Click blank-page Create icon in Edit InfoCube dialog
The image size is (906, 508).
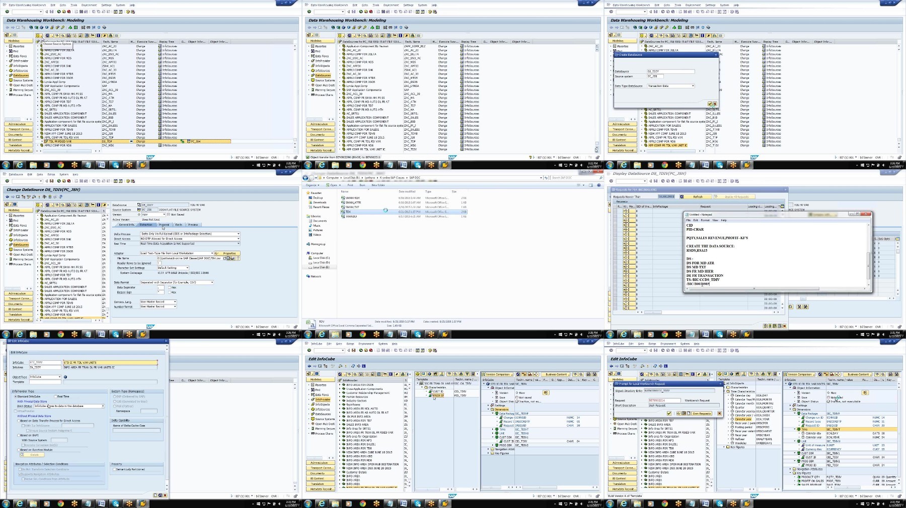(x=155, y=495)
